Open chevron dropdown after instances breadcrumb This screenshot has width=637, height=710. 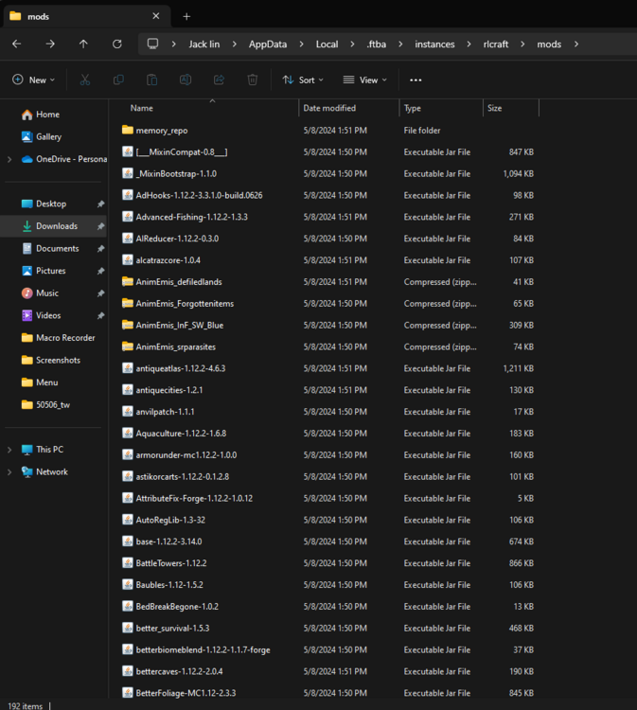click(x=469, y=44)
